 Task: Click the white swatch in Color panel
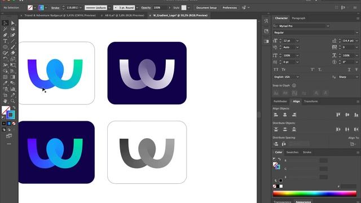point(281,186)
